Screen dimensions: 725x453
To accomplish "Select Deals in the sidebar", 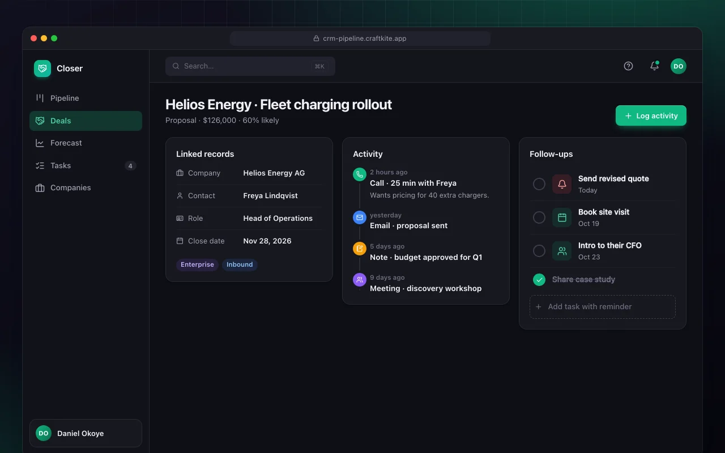I will (86, 121).
